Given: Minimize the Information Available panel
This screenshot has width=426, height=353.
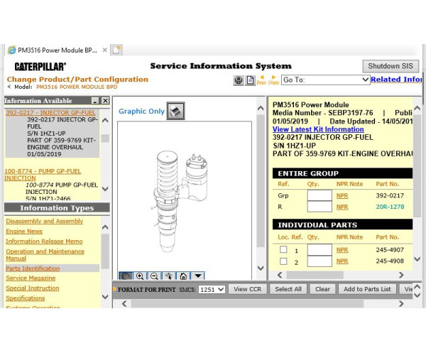Looking at the screenshot, I should (96, 102).
